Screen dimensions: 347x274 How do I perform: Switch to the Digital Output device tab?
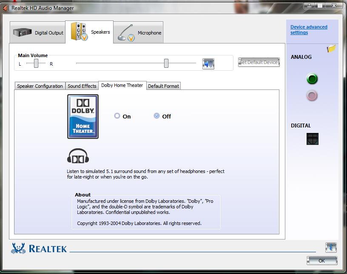pos(37,32)
